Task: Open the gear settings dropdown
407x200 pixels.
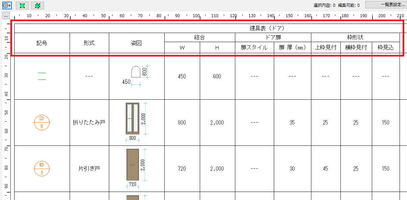Action: (7, 5)
